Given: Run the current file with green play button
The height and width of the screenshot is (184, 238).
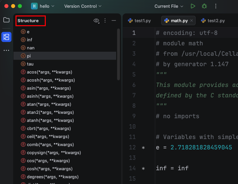Looking at the screenshot, I should point(193,6).
